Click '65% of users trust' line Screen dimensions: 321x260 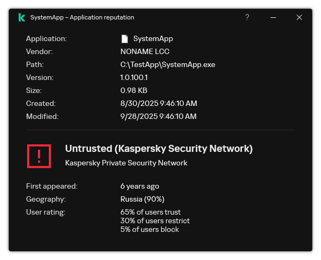tap(151, 212)
